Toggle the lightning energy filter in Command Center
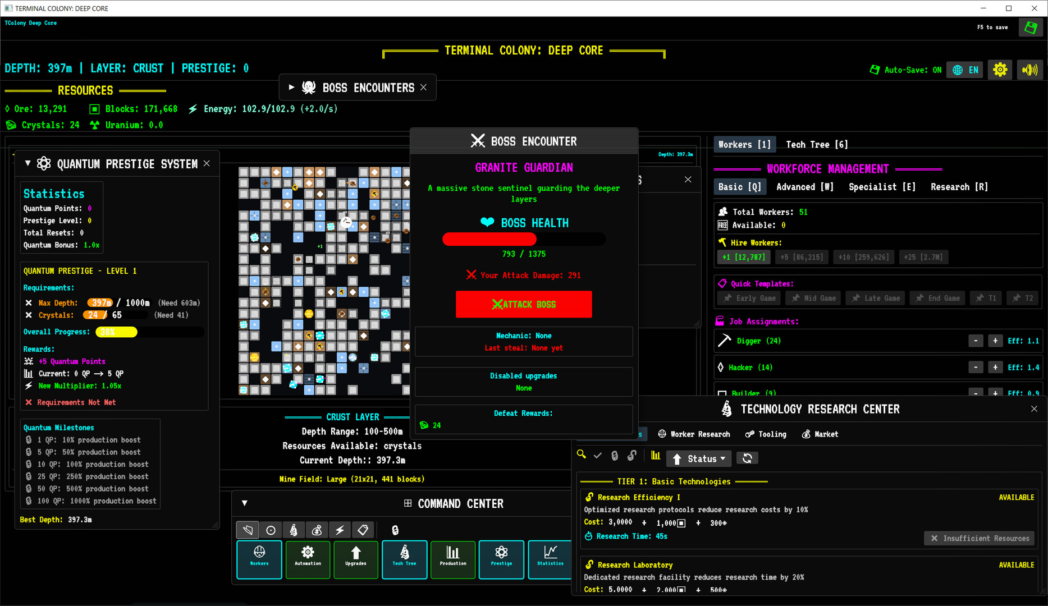 tap(340, 530)
